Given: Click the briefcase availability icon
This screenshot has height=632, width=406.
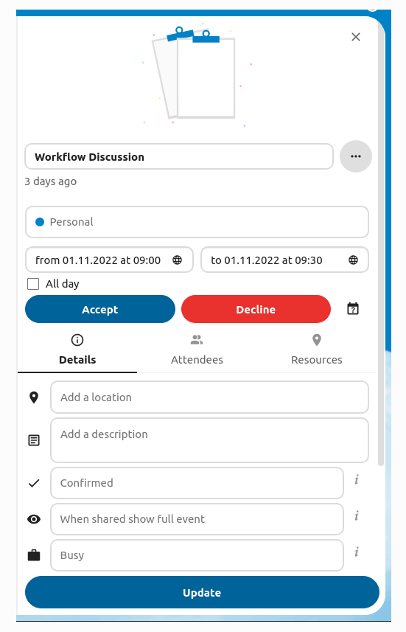Looking at the screenshot, I should click(34, 555).
